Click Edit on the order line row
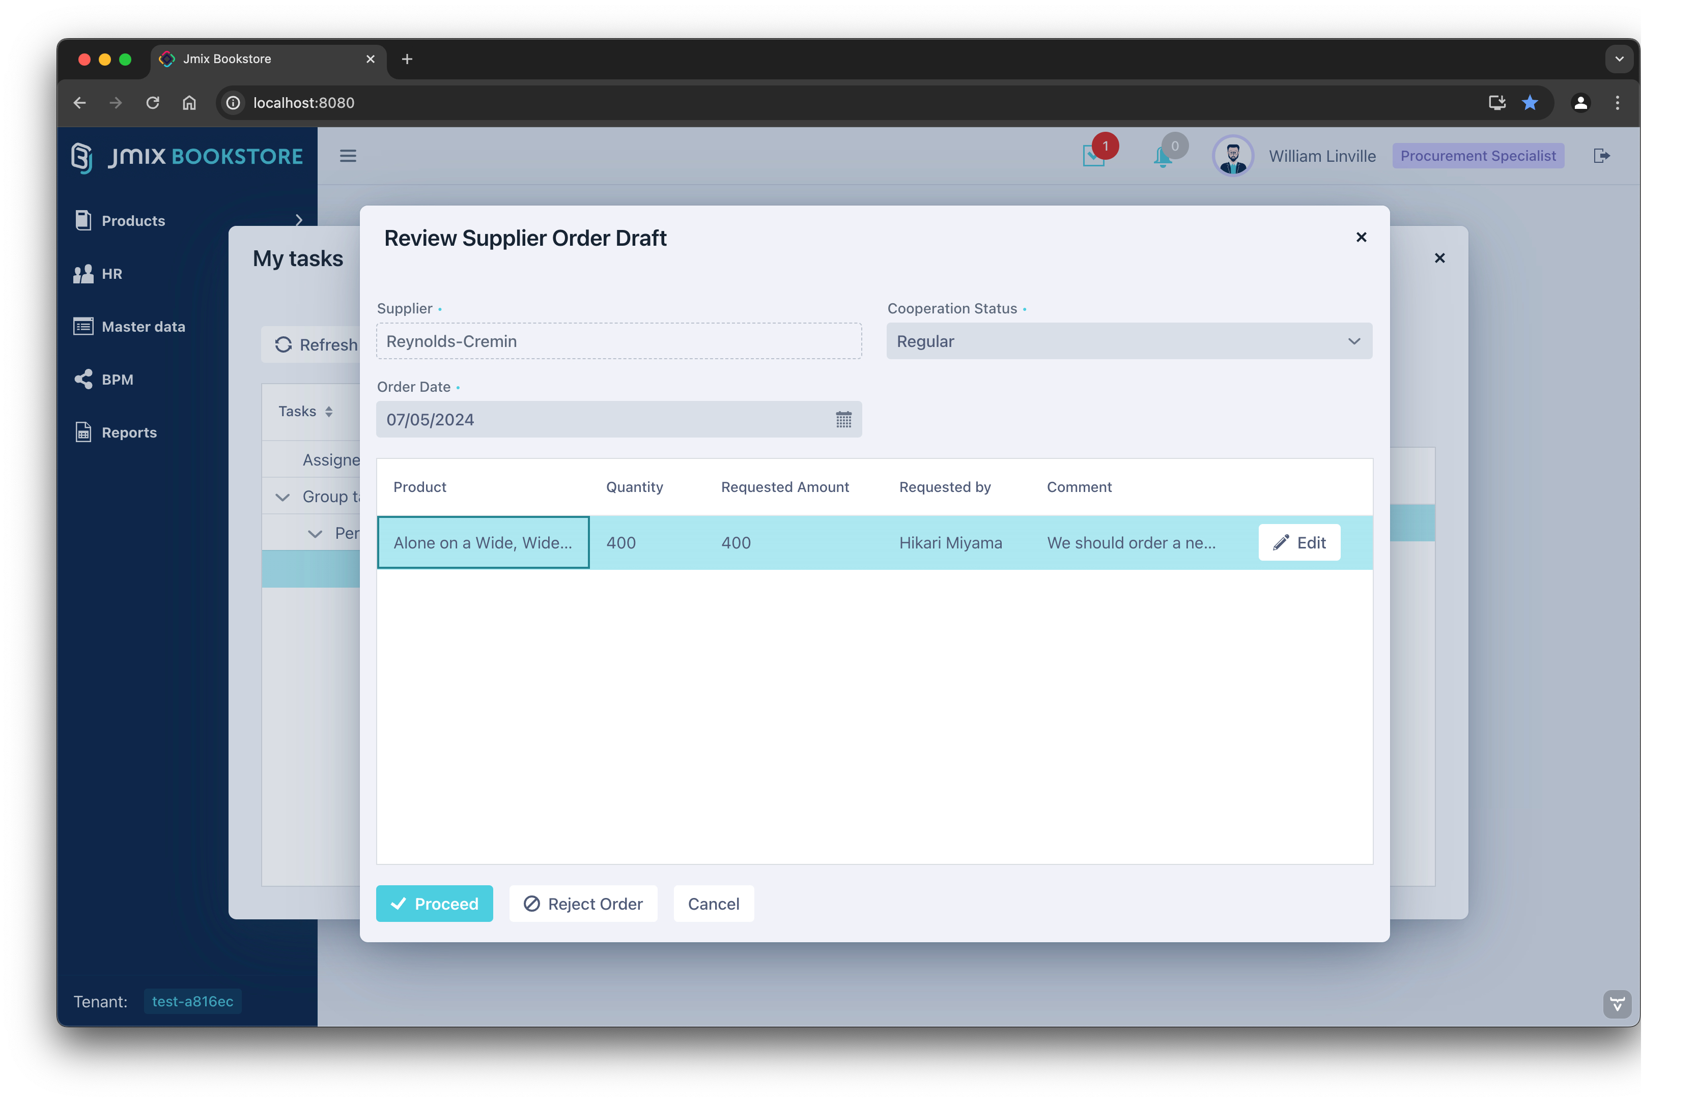 (1299, 542)
